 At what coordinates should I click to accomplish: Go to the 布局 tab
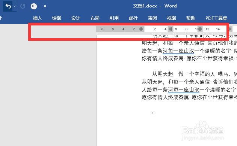coord(95,18)
